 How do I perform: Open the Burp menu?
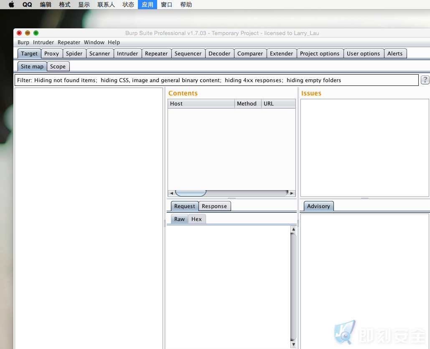(x=23, y=42)
